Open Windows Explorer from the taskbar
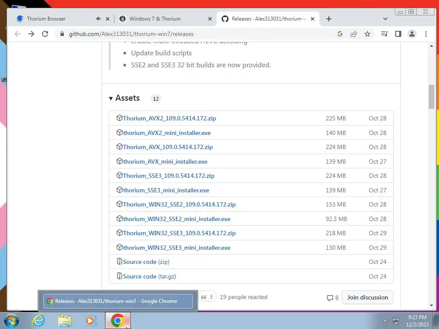 click(x=65, y=320)
